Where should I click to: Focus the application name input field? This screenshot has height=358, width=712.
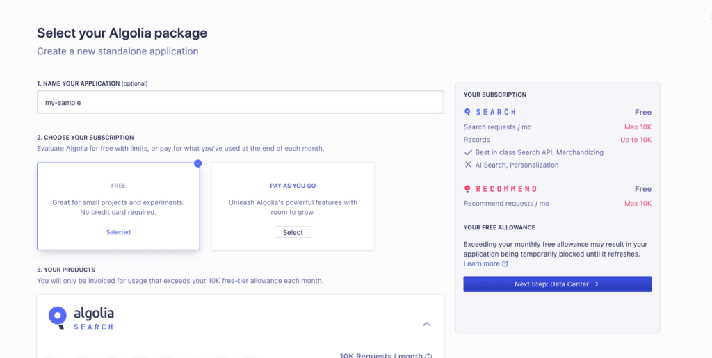(x=240, y=103)
